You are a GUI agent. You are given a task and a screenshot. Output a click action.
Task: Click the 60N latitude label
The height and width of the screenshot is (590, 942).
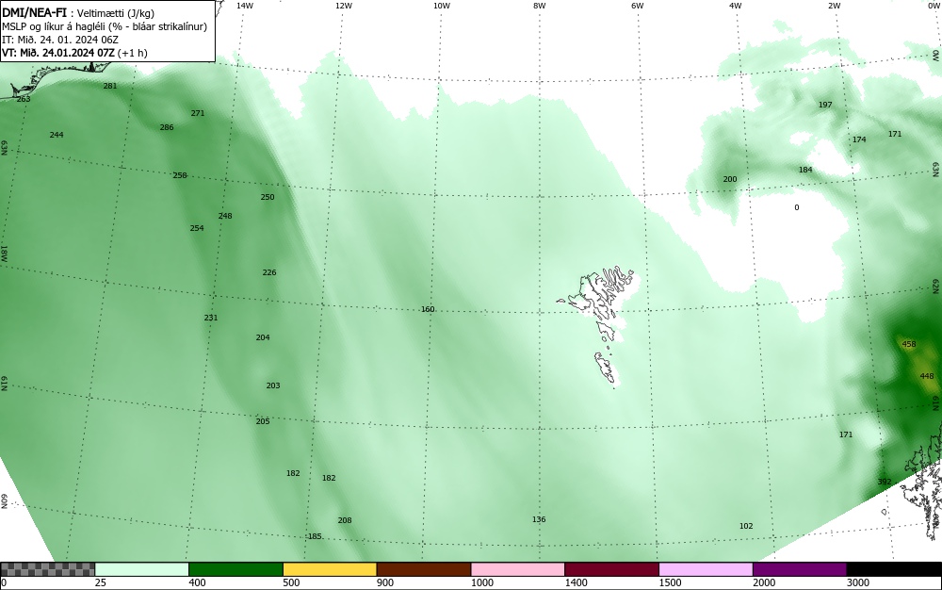[x=4, y=501]
